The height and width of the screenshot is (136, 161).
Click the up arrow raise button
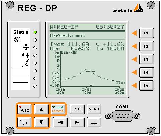point(41,109)
